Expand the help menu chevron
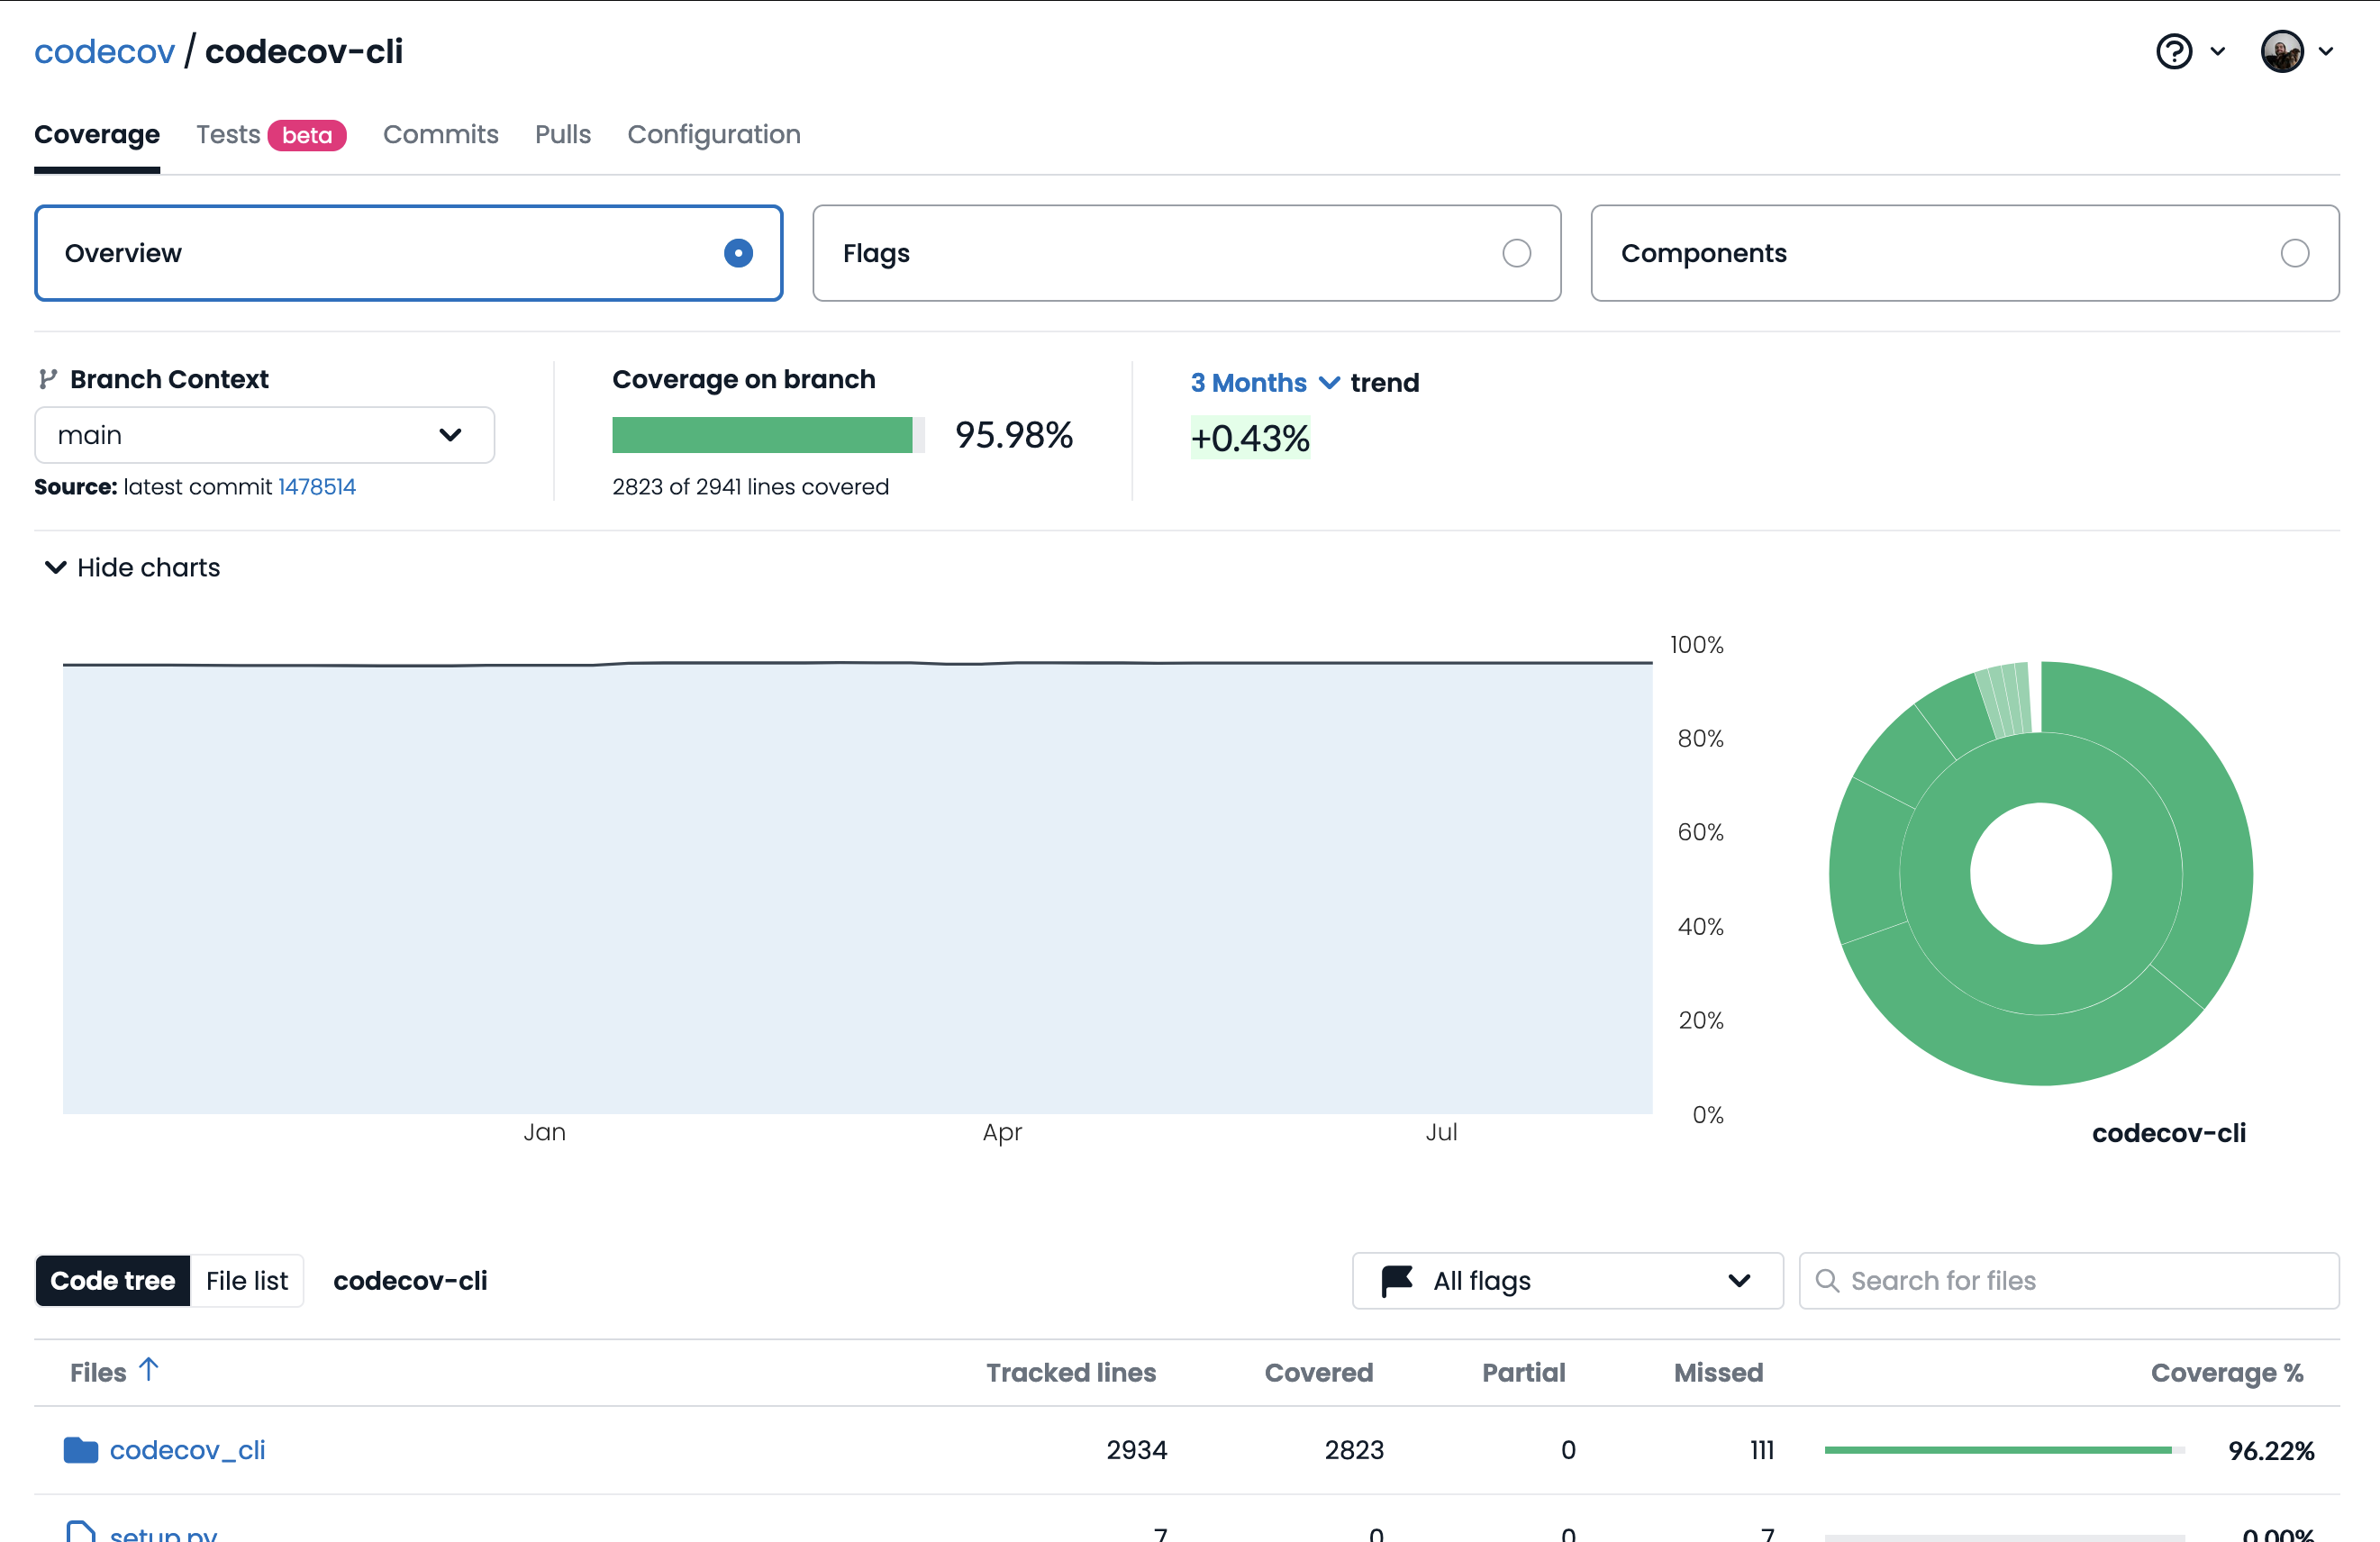The image size is (2380, 1542). point(2217,51)
